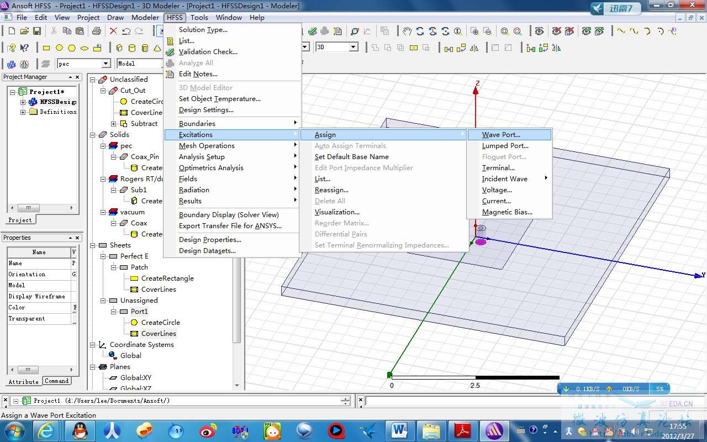Image resolution: width=707 pixels, height=442 pixels.
Task: Select the Draw Cylinder tool
Action: tap(131, 48)
